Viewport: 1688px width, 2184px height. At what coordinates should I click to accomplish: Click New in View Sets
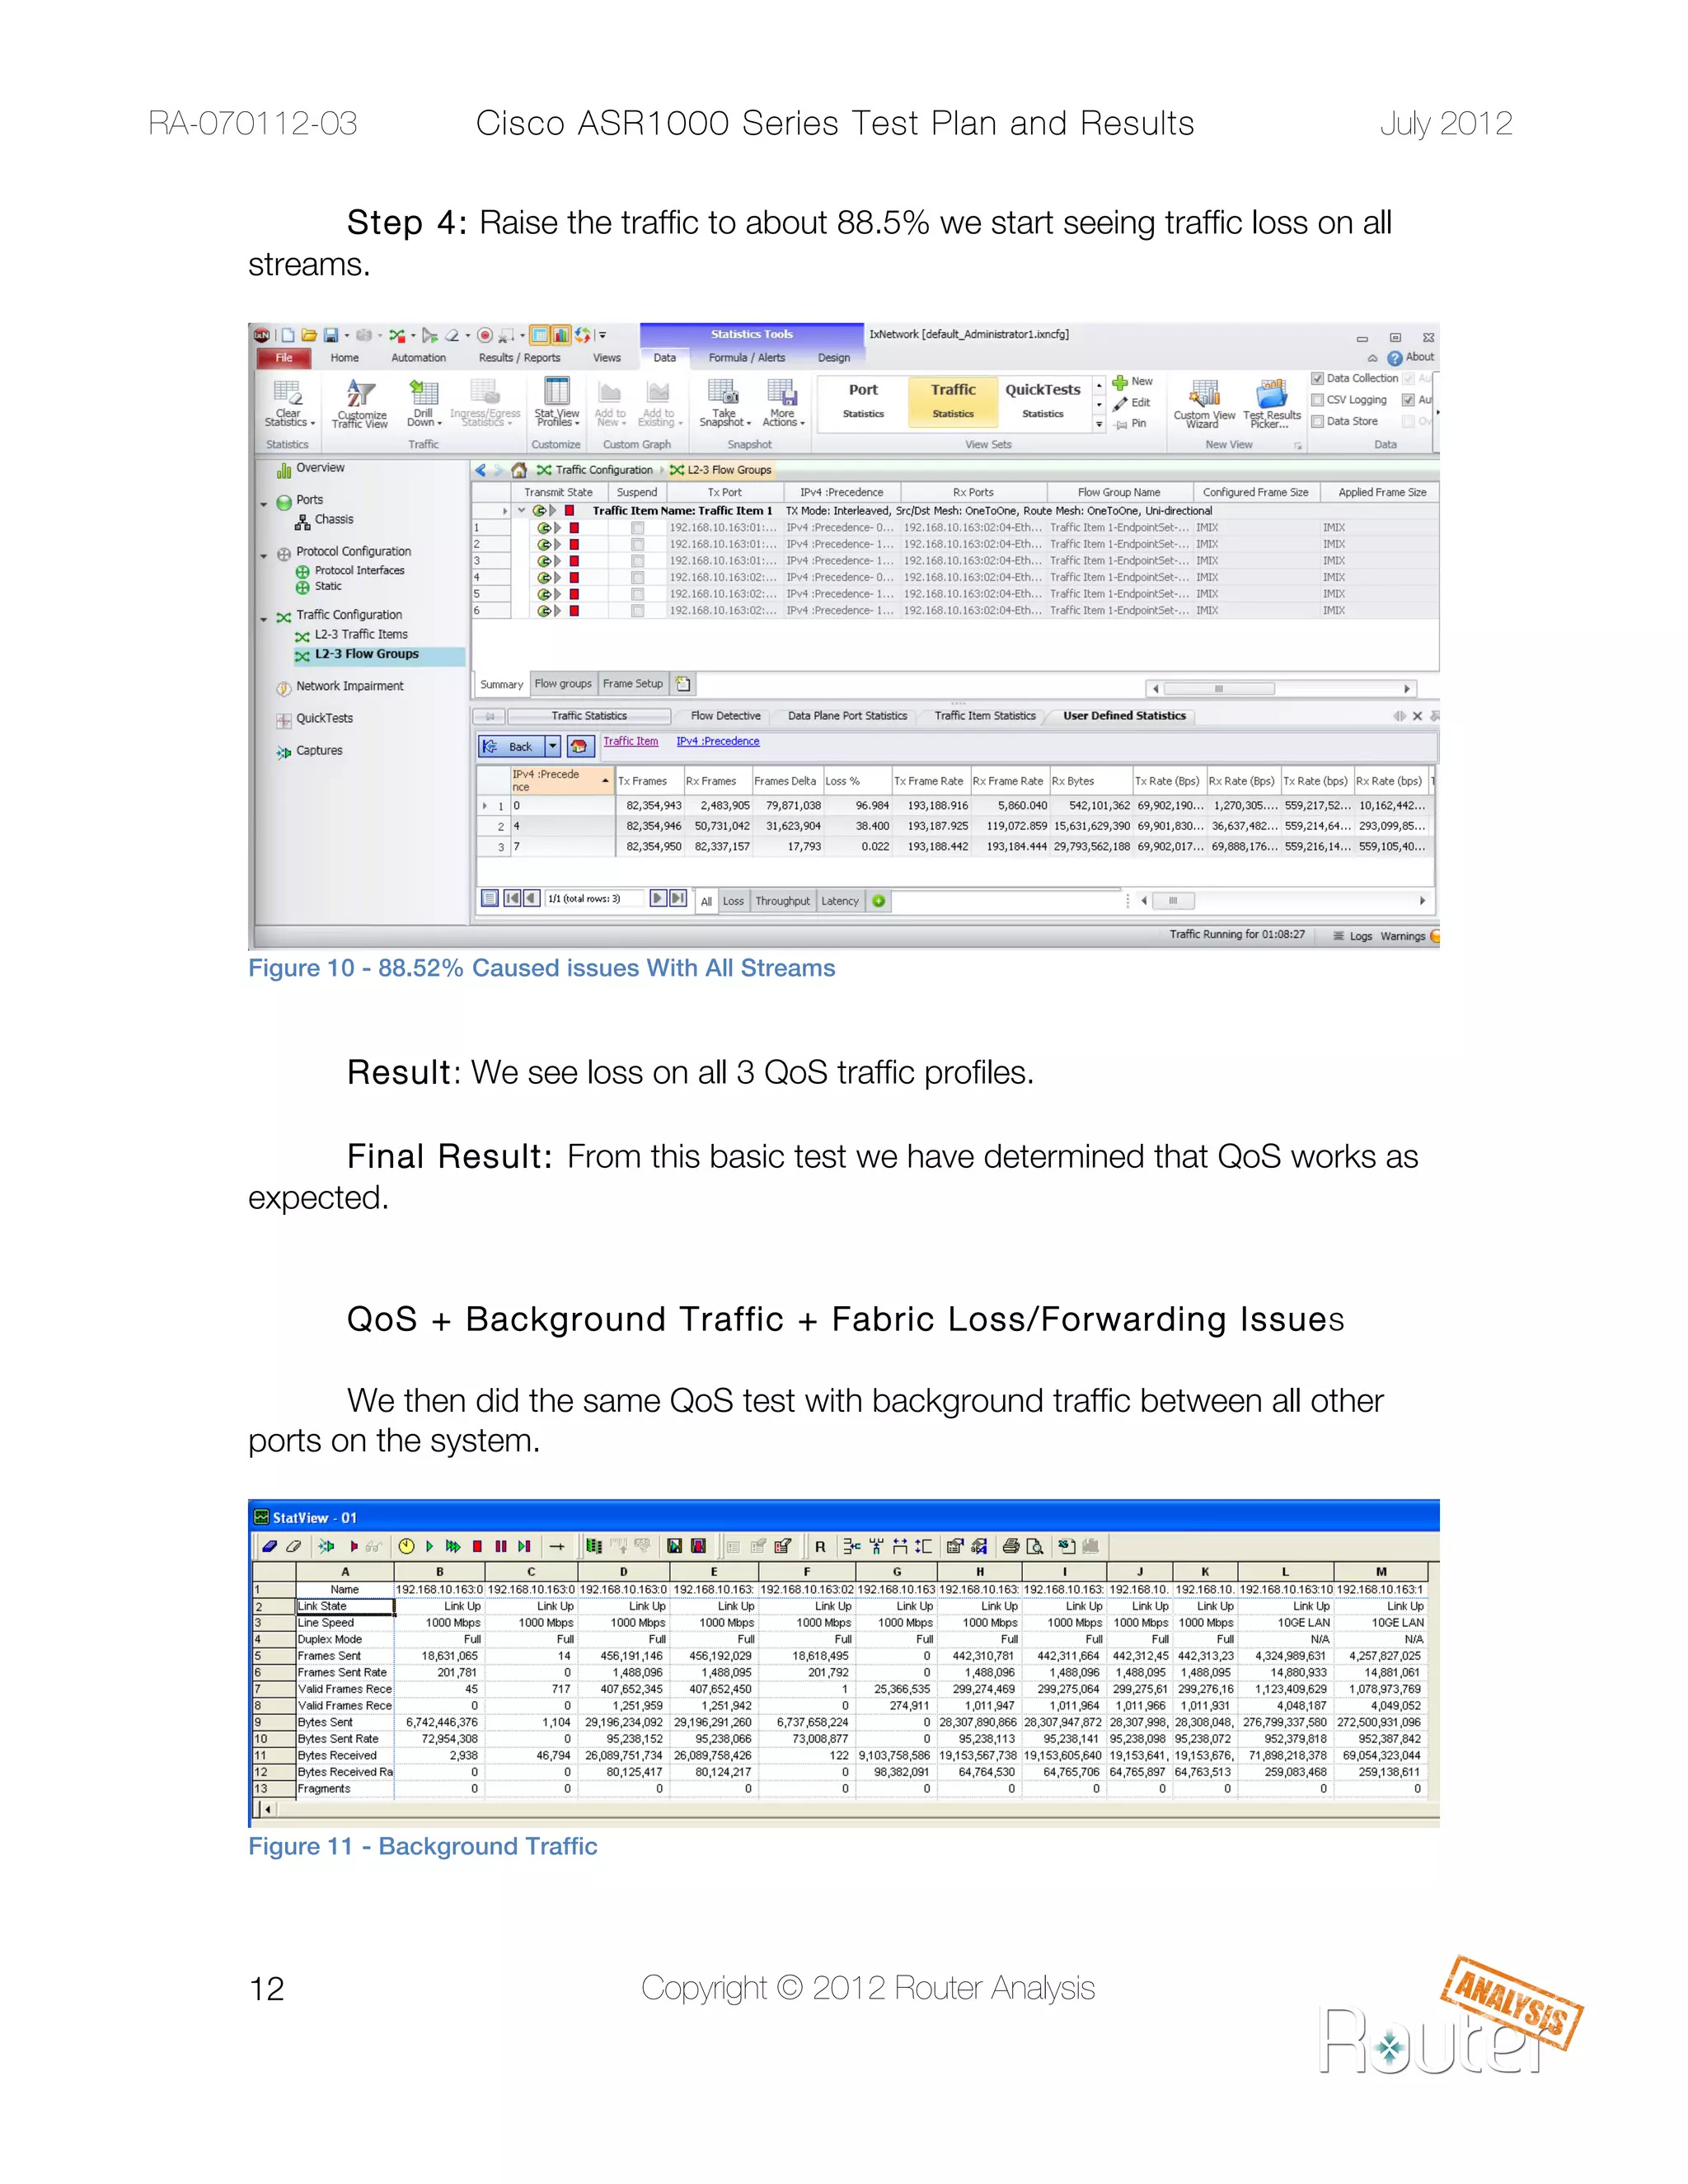coord(1133,382)
